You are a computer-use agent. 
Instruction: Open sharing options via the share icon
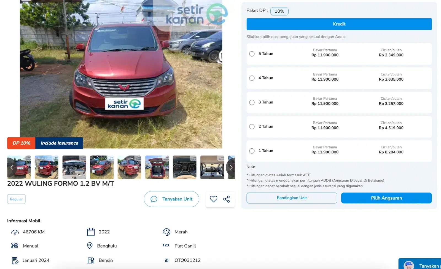point(227,199)
